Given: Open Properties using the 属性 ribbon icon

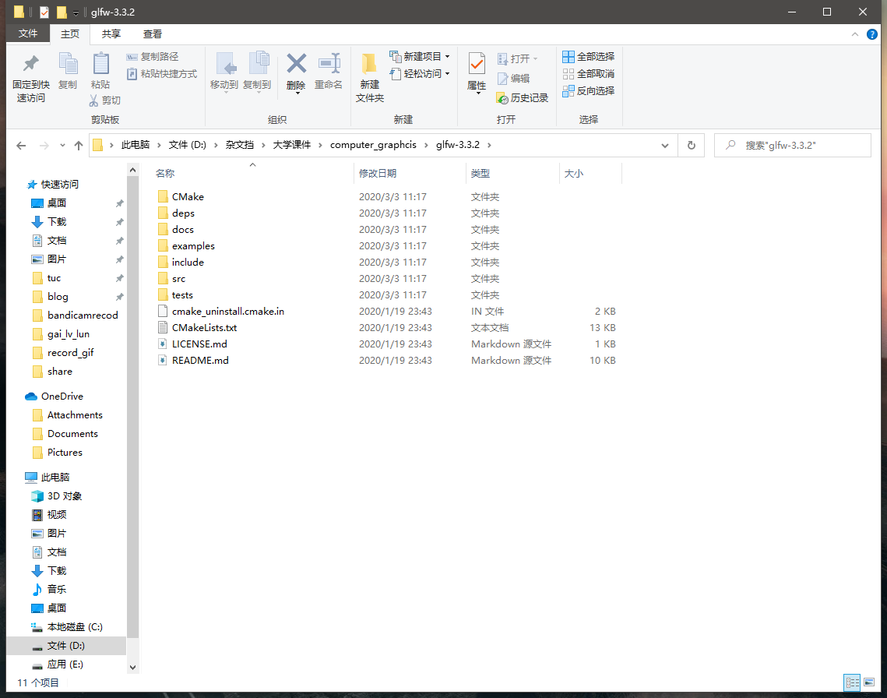Looking at the screenshot, I should [x=476, y=74].
